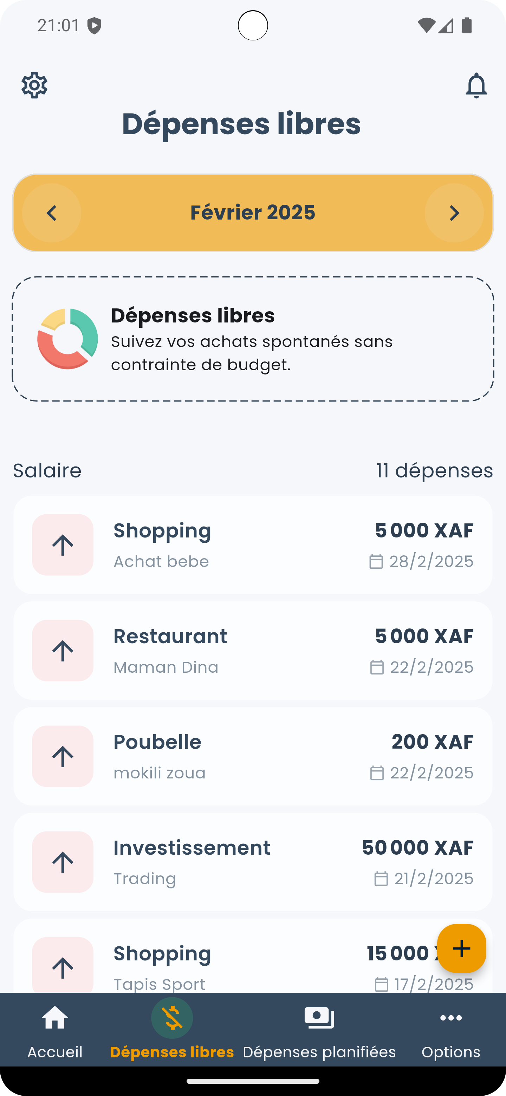Image resolution: width=506 pixels, height=1096 pixels.
Task: Tap the arrow icon on Investissement entry
Action: tap(63, 862)
